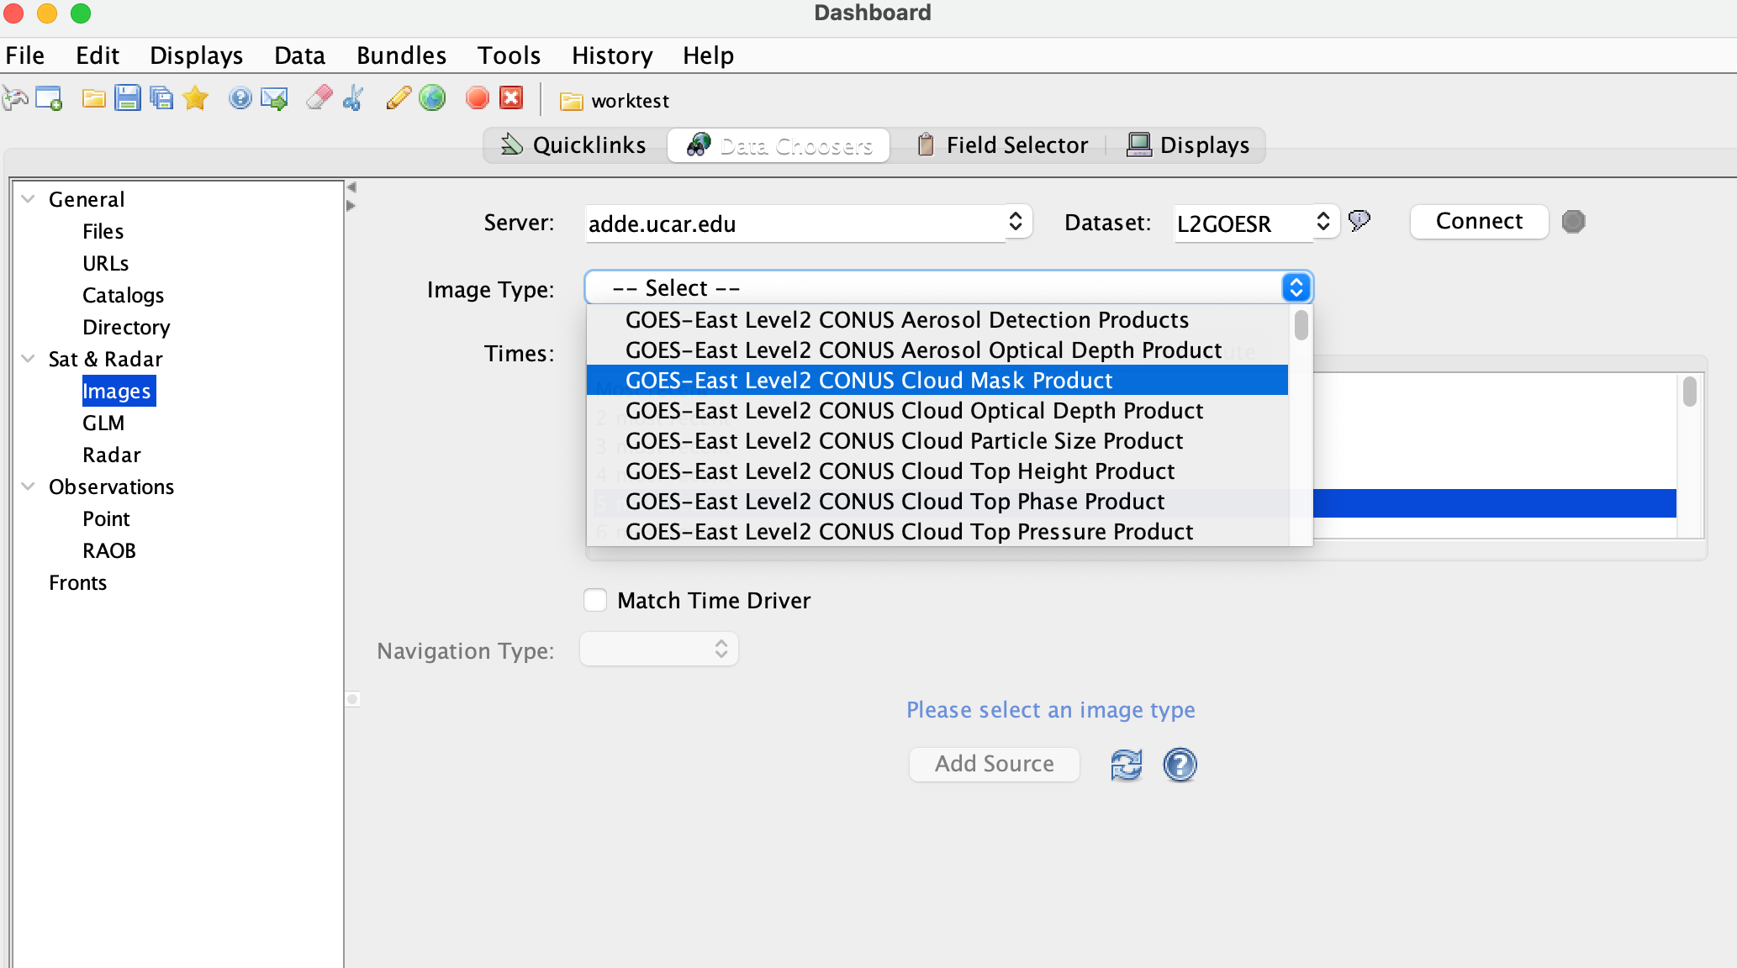Screen dimensions: 1737x968
Task: Click the blue help icon near Add Source
Action: 1180,765
